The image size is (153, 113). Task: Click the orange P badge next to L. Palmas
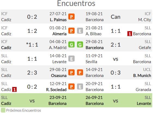[71, 17]
